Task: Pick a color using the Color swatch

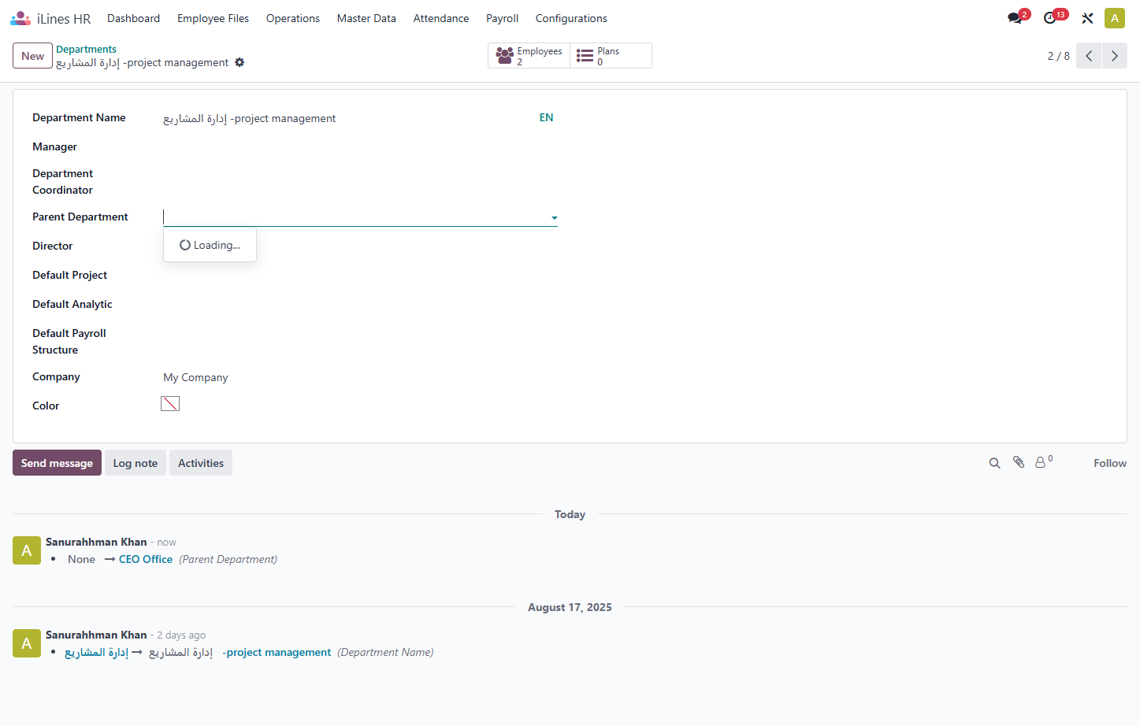Action: click(x=170, y=404)
